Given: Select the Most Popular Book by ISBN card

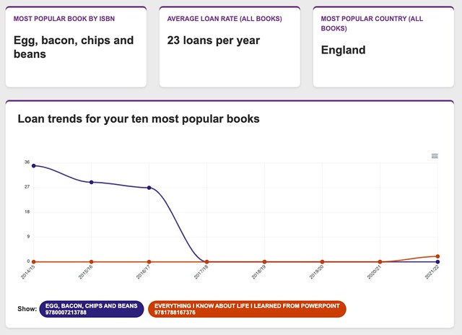Looking at the screenshot, I should pos(76,47).
